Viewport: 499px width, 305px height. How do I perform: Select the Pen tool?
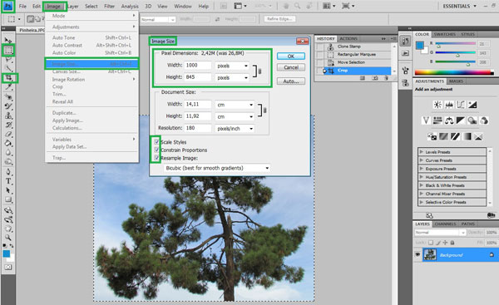click(8, 172)
